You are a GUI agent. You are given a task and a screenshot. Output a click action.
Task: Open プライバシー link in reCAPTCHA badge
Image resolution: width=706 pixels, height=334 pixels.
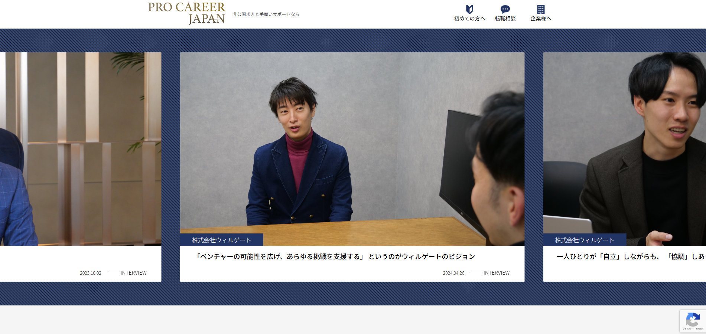pyautogui.click(x=687, y=329)
